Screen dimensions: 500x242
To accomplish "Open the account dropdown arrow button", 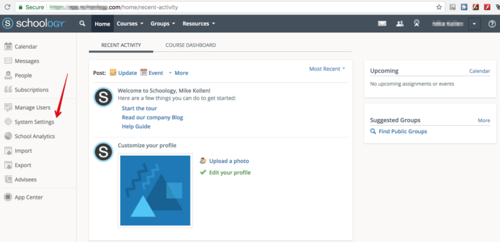I will (474, 24).
